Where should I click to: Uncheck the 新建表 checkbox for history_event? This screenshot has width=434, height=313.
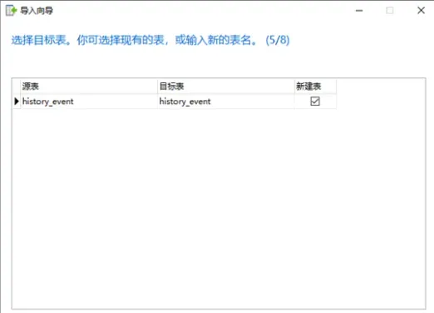(x=315, y=102)
